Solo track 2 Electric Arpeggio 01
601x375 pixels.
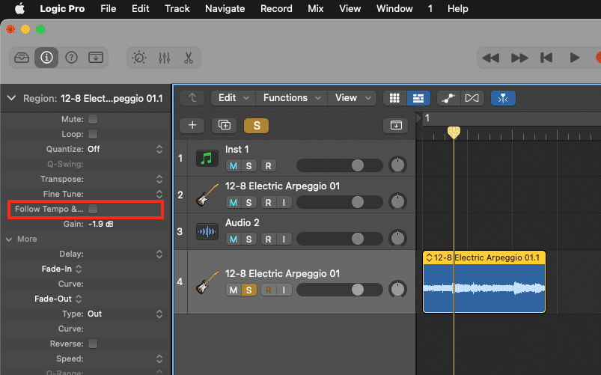[248, 202]
